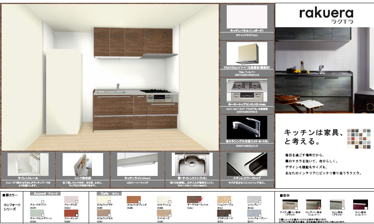This screenshot has width=374, height=224.
Task: Enable the Iron-style black bar handle checkbox
Action: tap(295, 208)
